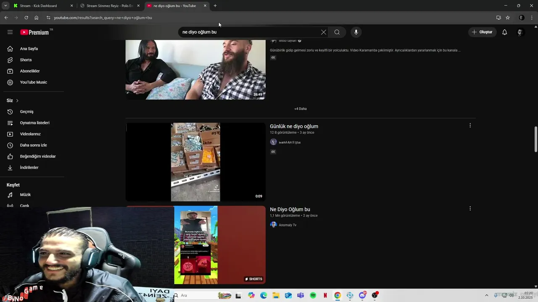Go back in the browser

click(x=6, y=18)
